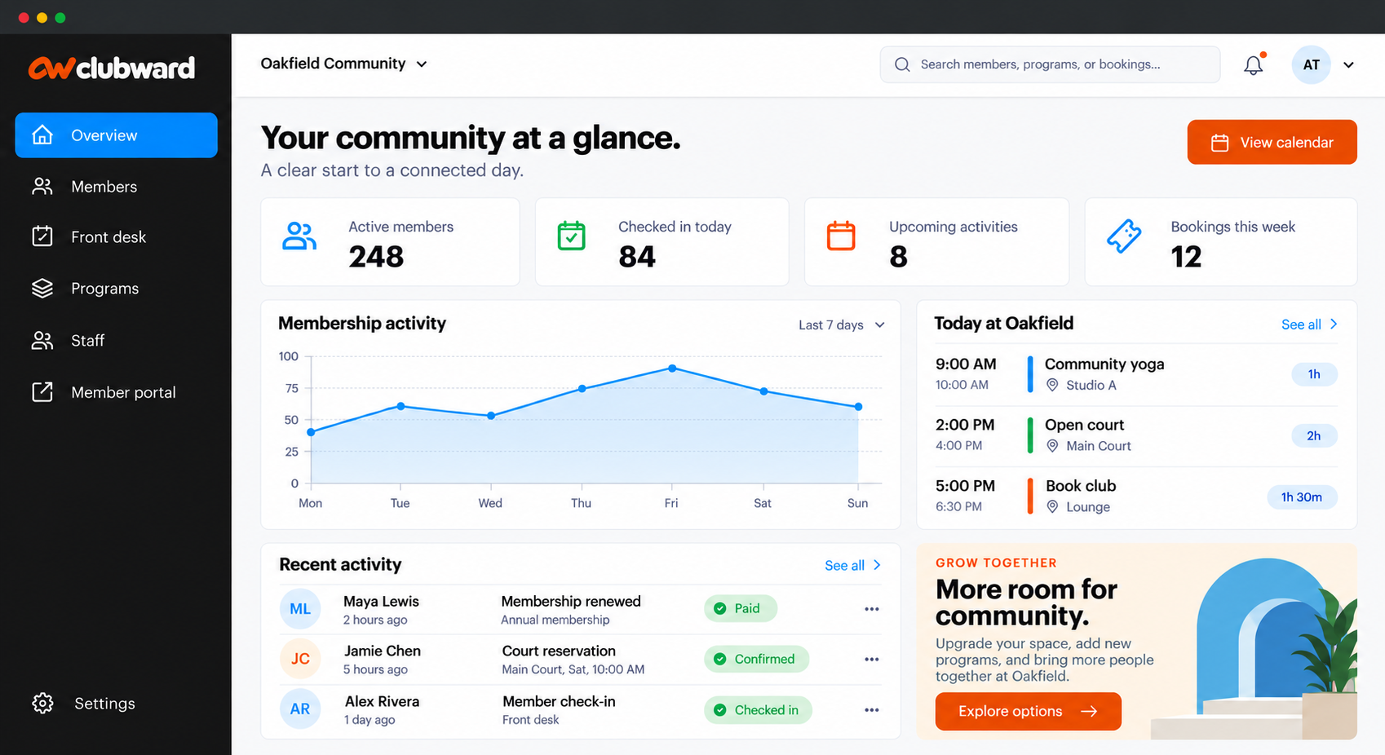Click the JC avatar for Jamie Chen

pos(300,659)
